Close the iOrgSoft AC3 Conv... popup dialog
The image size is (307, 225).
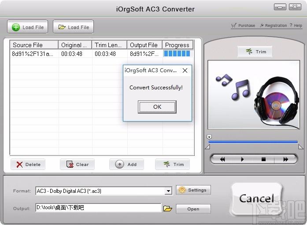pyautogui.click(x=185, y=70)
